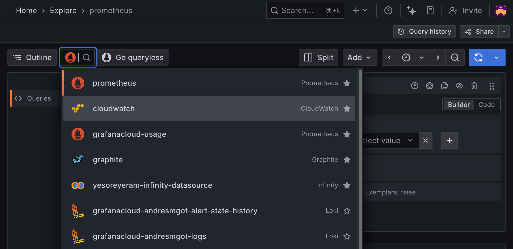
Task: Duplicate the query using the copy icon
Action: click(444, 86)
